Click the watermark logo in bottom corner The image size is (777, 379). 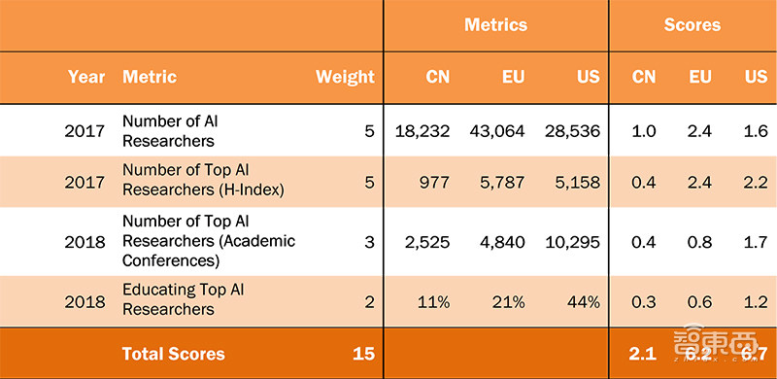coord(716,342)
